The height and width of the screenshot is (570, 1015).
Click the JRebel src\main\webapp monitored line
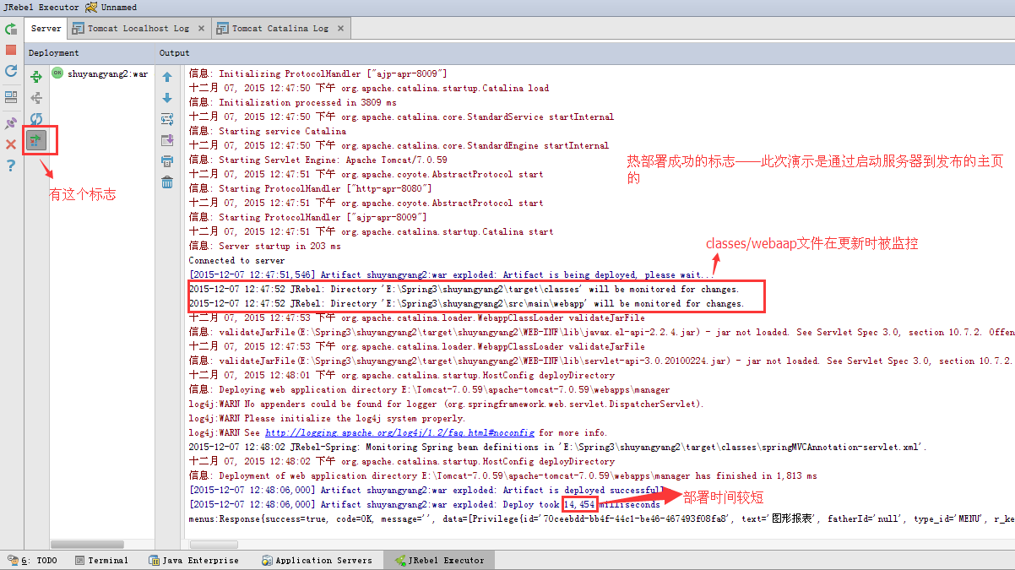pos(466,303)
